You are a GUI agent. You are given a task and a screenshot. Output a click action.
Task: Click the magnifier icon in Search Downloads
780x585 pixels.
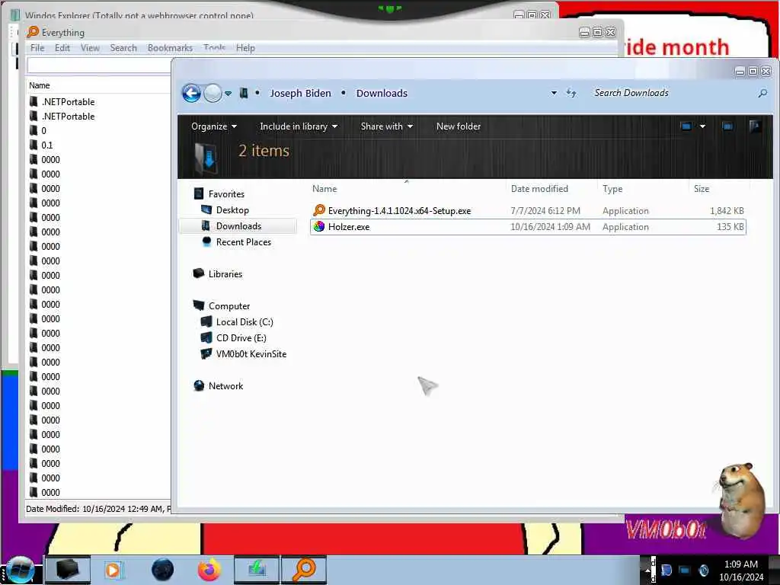(762, 93)
